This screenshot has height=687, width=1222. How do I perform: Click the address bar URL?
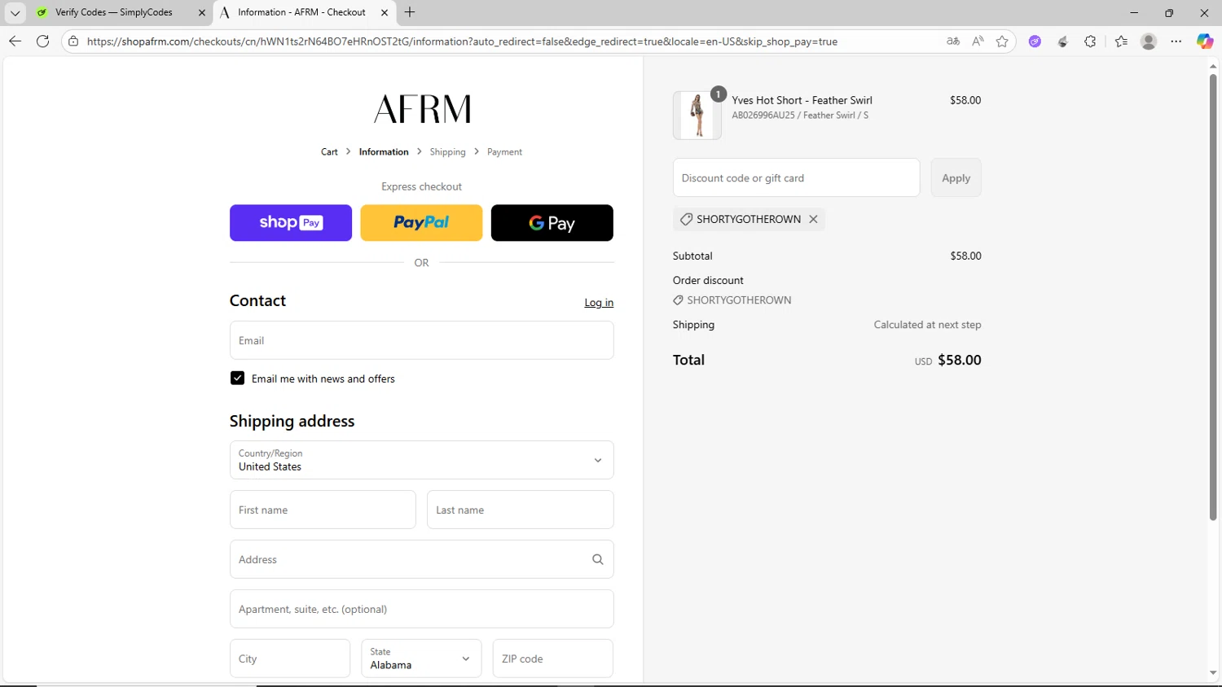(x=462, y=42)
